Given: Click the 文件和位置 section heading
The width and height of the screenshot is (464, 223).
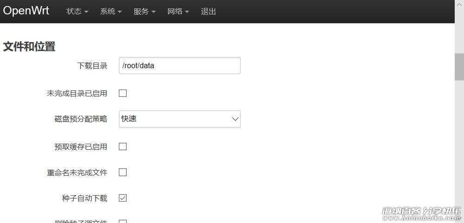Looking at the screenshot, I should pyautogui.click(x=29, y=47).
